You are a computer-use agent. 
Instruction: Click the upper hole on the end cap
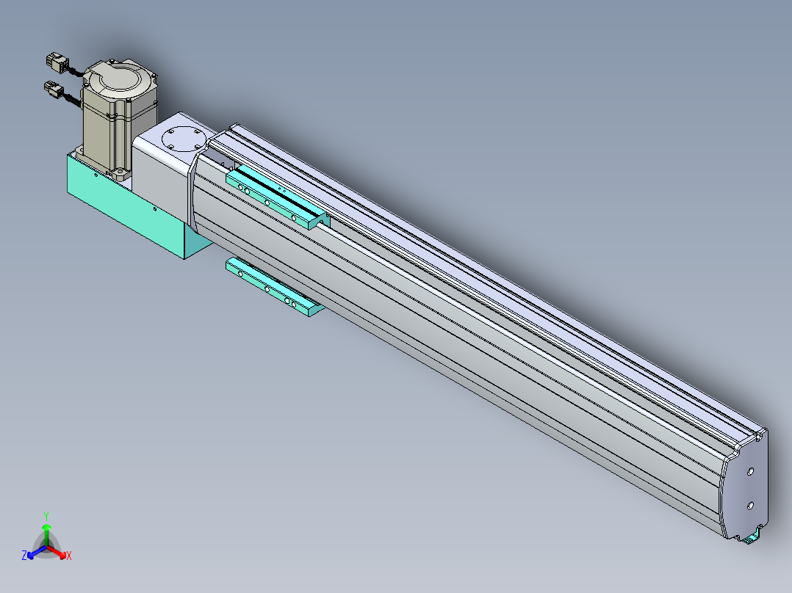coord(751,471)
